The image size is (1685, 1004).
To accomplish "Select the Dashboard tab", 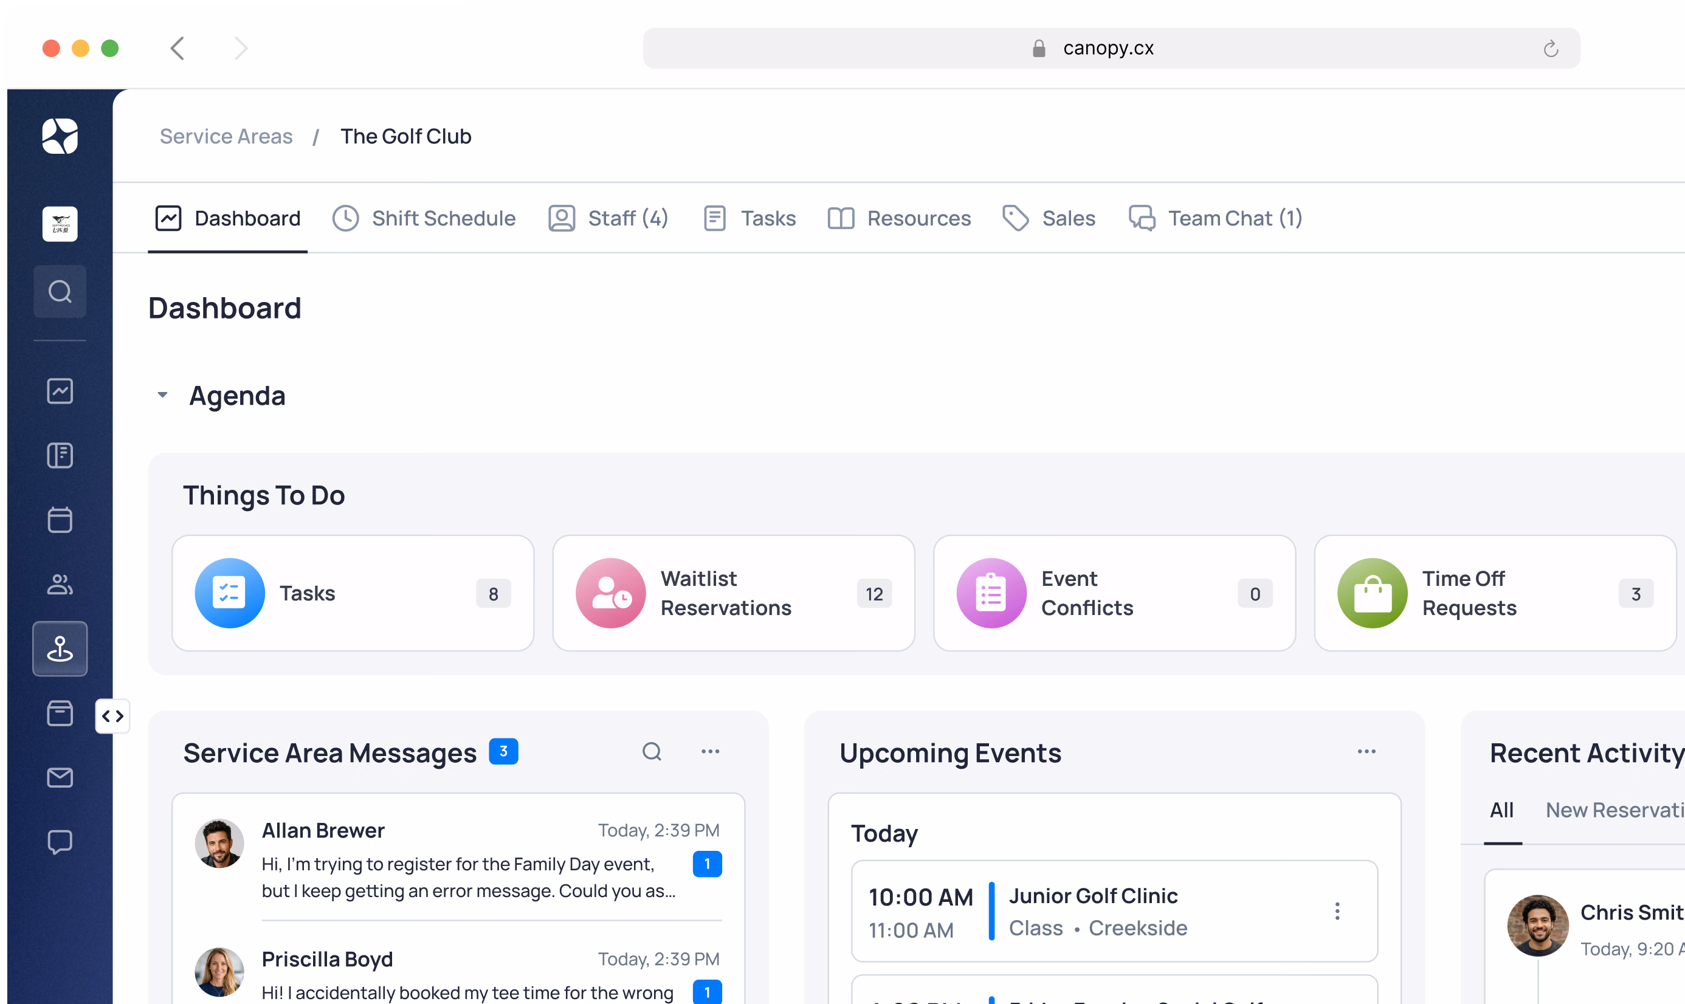I will (228, 219).
